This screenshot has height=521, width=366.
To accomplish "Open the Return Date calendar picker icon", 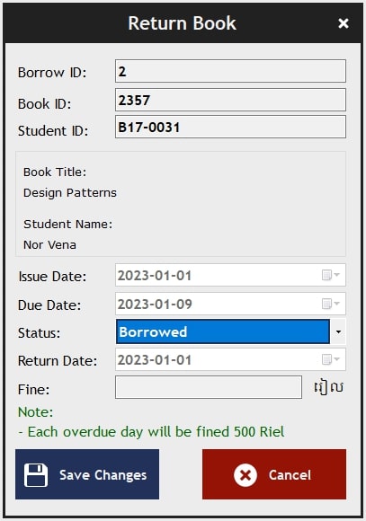I will [x=331, y=359].
